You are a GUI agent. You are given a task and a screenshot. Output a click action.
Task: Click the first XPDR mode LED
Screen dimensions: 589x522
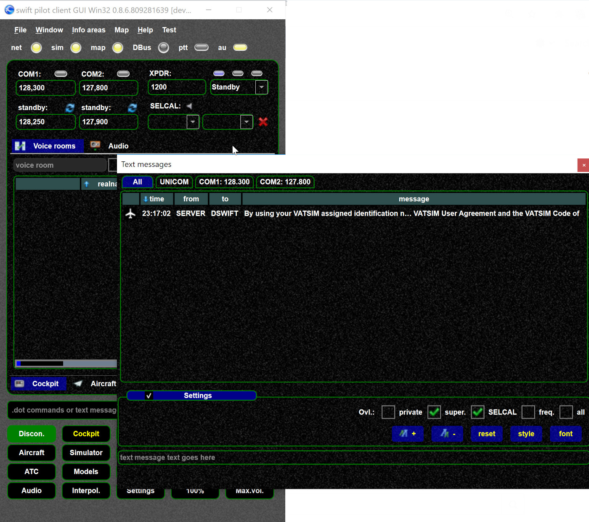(219, 73)
